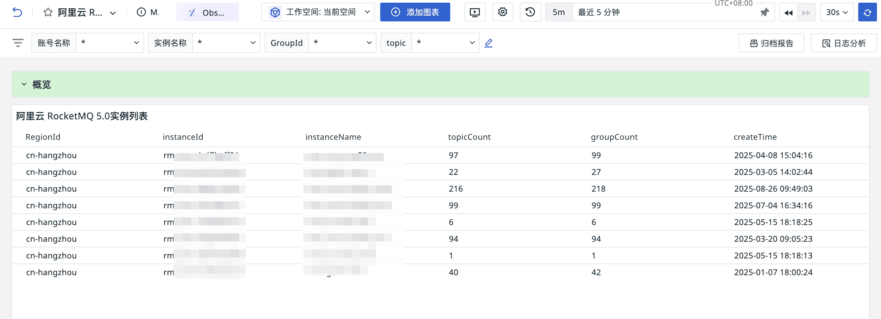This screenshot has height=319, width=881.
Task: Click the blue refresh icon button
Action: 867,13
